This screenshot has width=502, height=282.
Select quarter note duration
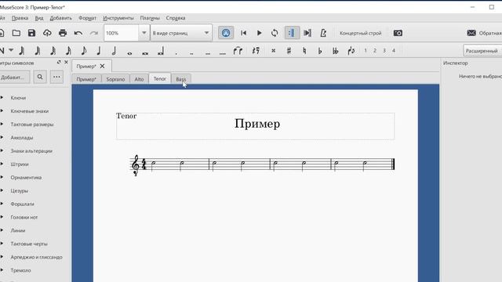pyautogui.click(x=99, y=50)
